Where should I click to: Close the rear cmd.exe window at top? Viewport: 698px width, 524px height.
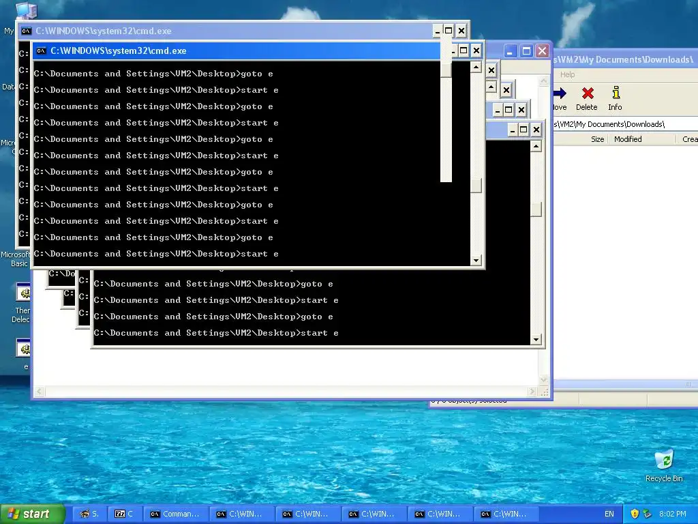[x=461, y=31]
